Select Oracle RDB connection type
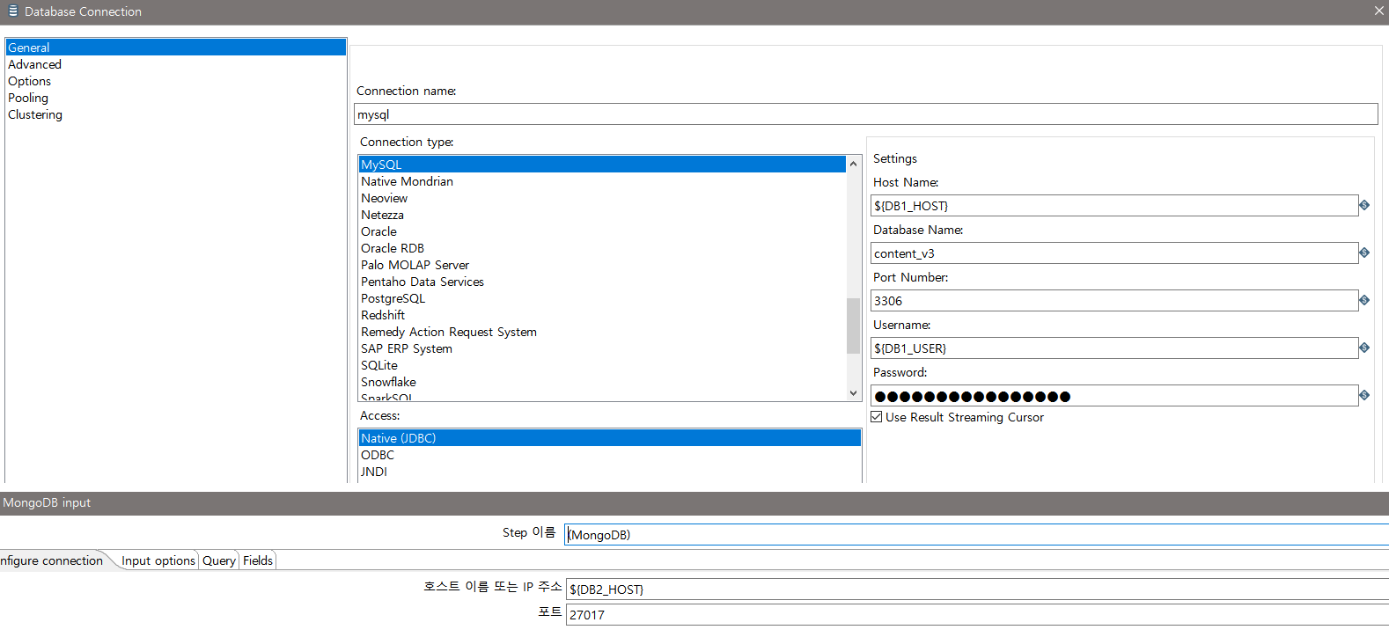This screenshot has height=637, width=1389. (602, 248)
